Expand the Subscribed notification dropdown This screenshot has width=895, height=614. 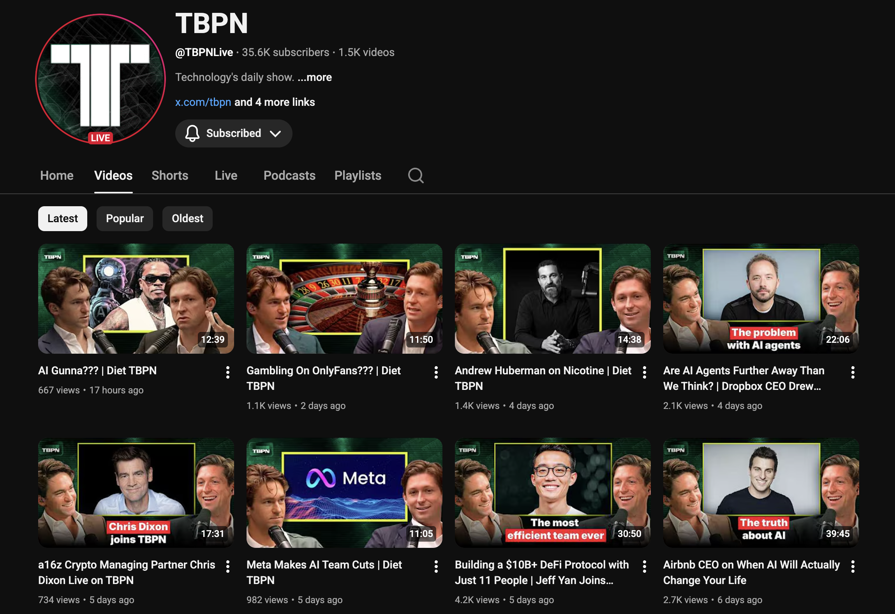[234, 133]
